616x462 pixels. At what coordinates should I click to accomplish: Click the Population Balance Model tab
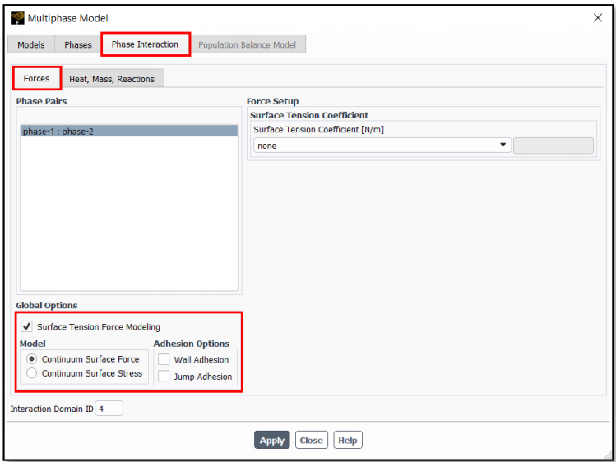pos(249,44)
